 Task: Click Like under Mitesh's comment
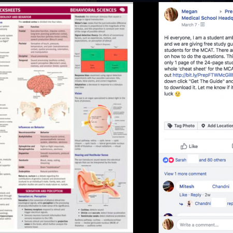[x=183, y=195]
